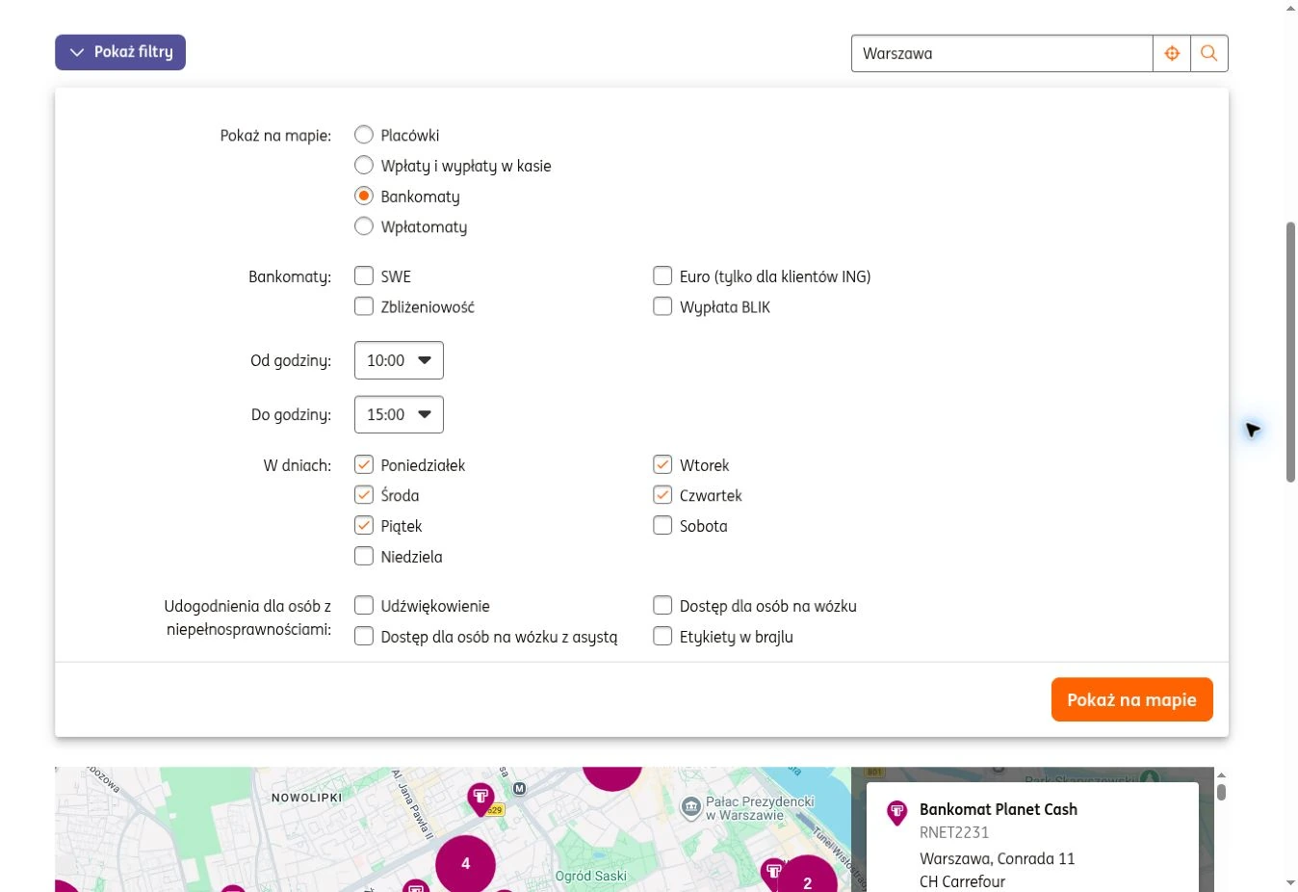Untick the Piątek checkbox
Viewport: 1298px width, 892px height.
364,525
